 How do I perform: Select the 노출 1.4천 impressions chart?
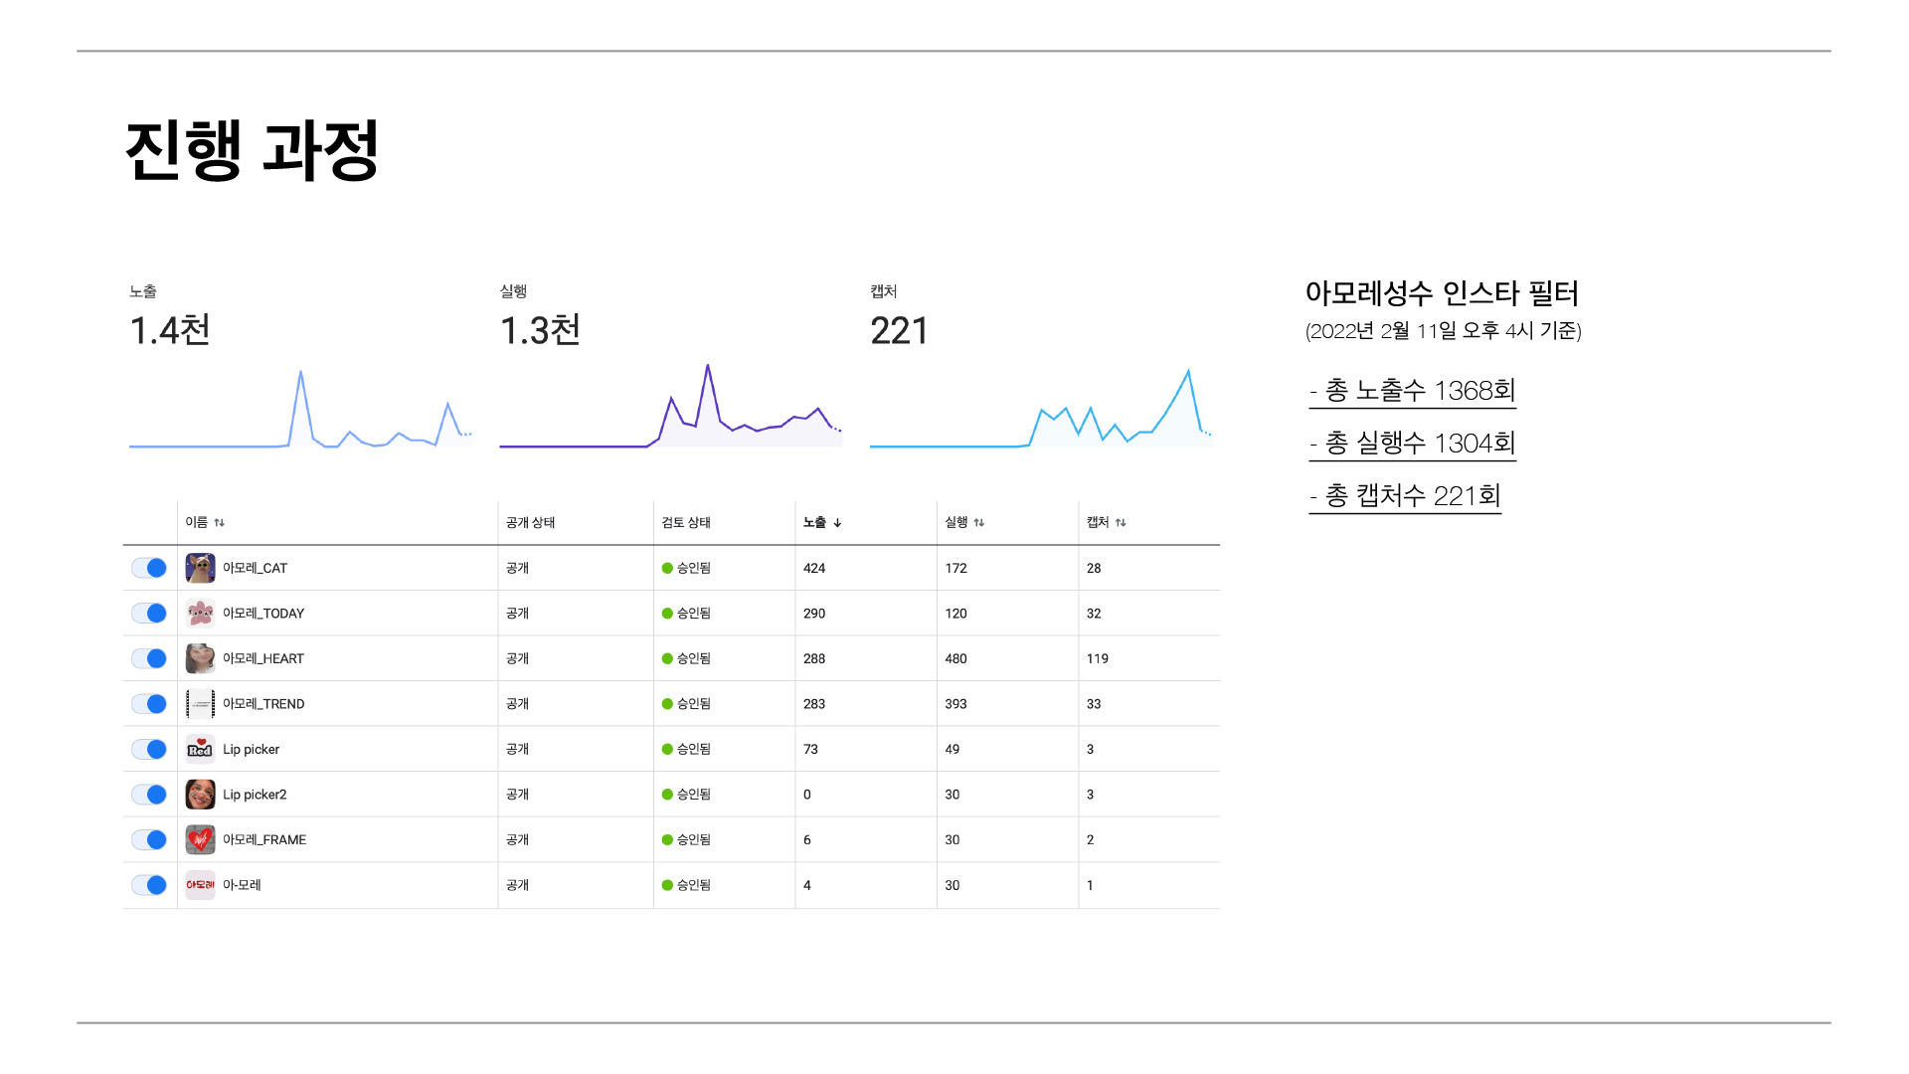300,408
